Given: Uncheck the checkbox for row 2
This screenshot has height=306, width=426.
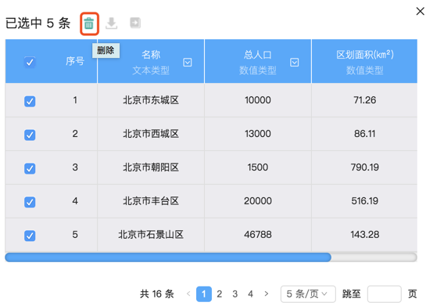Looking at the screenshot, I should [30, 135].
